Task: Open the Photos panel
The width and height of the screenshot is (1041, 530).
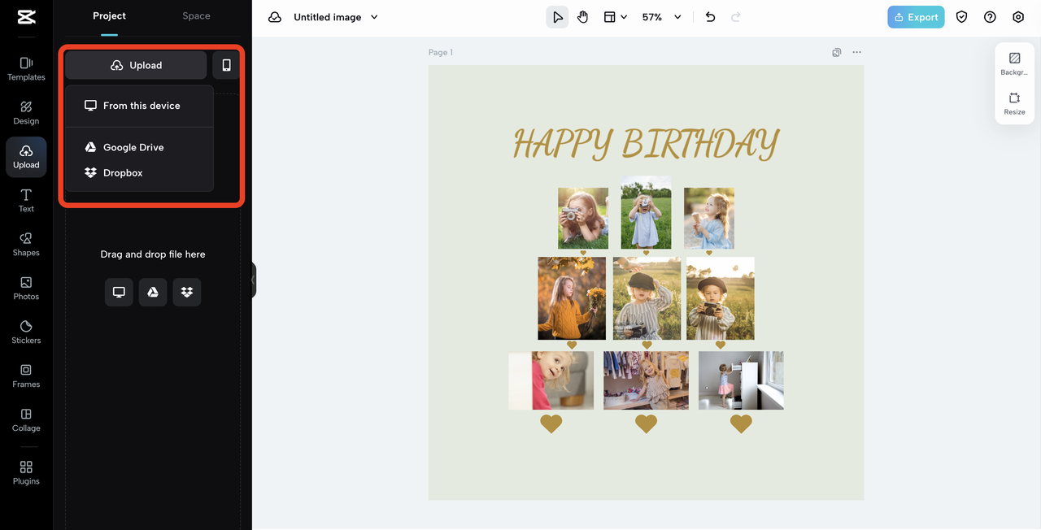Action: (x=26, y=289)
